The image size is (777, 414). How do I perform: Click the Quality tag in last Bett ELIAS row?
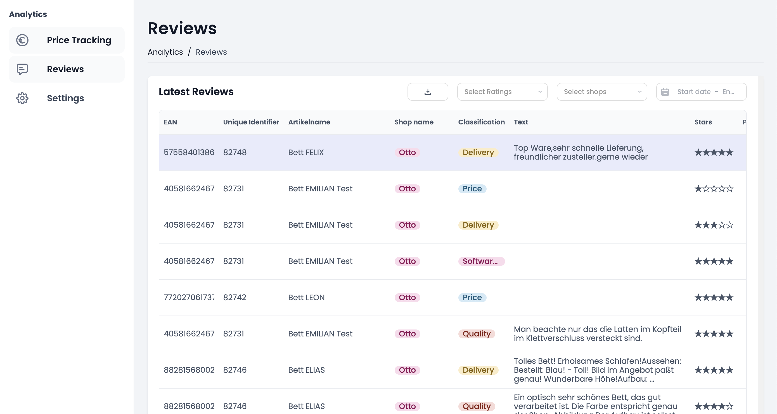tap(477, 406)
